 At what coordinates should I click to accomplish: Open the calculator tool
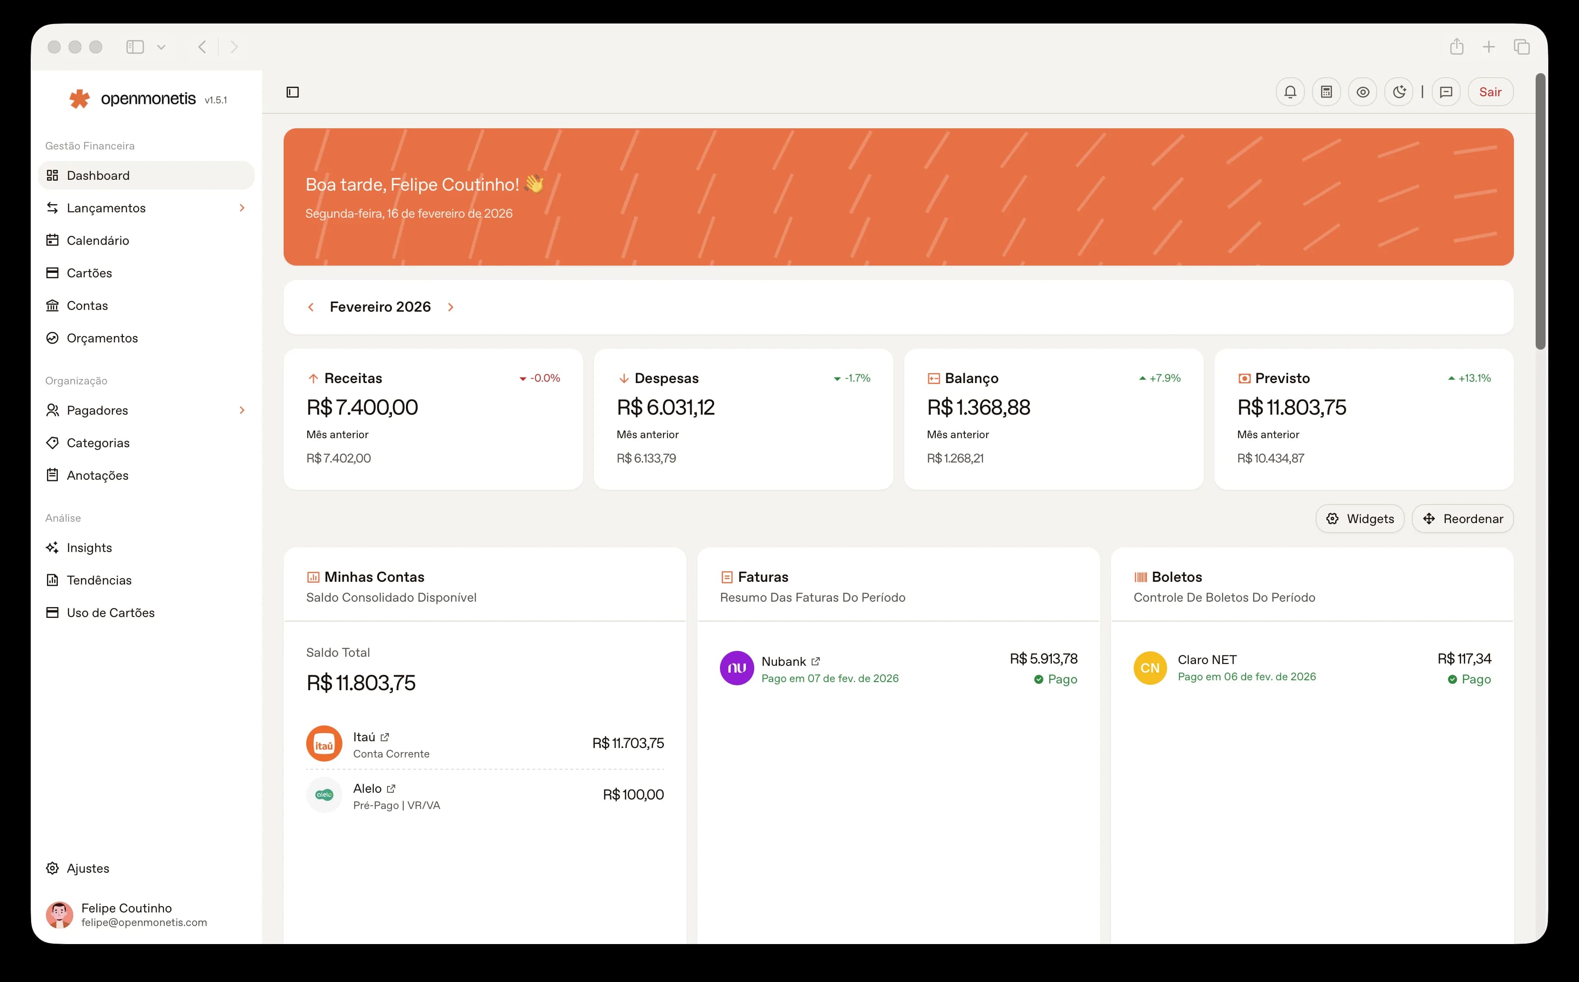[1327, 92]
